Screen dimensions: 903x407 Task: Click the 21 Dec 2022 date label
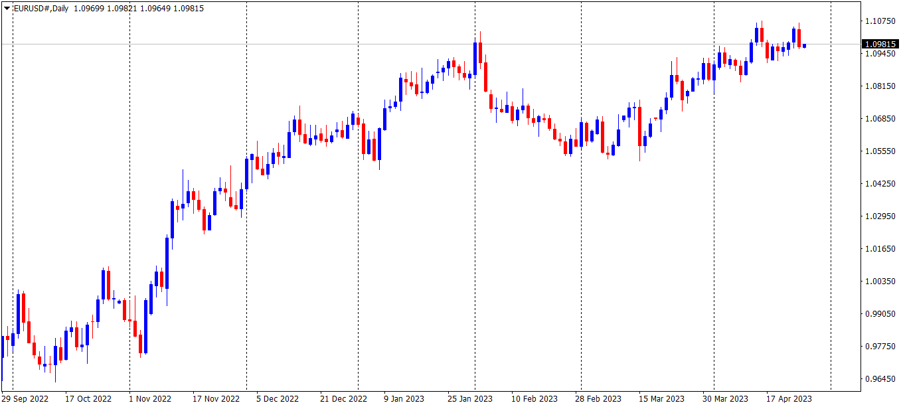click(343, 399)
